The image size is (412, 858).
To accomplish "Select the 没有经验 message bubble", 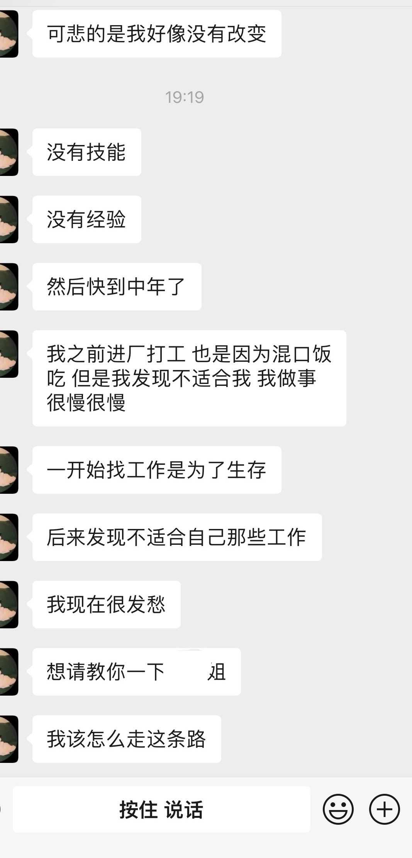I will 87,219.
